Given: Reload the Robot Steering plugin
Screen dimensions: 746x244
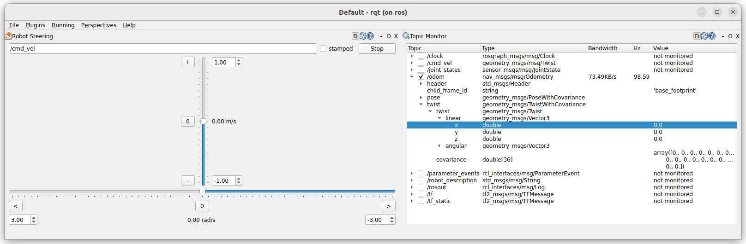Looking at the screenshot, I should point(363,36).
